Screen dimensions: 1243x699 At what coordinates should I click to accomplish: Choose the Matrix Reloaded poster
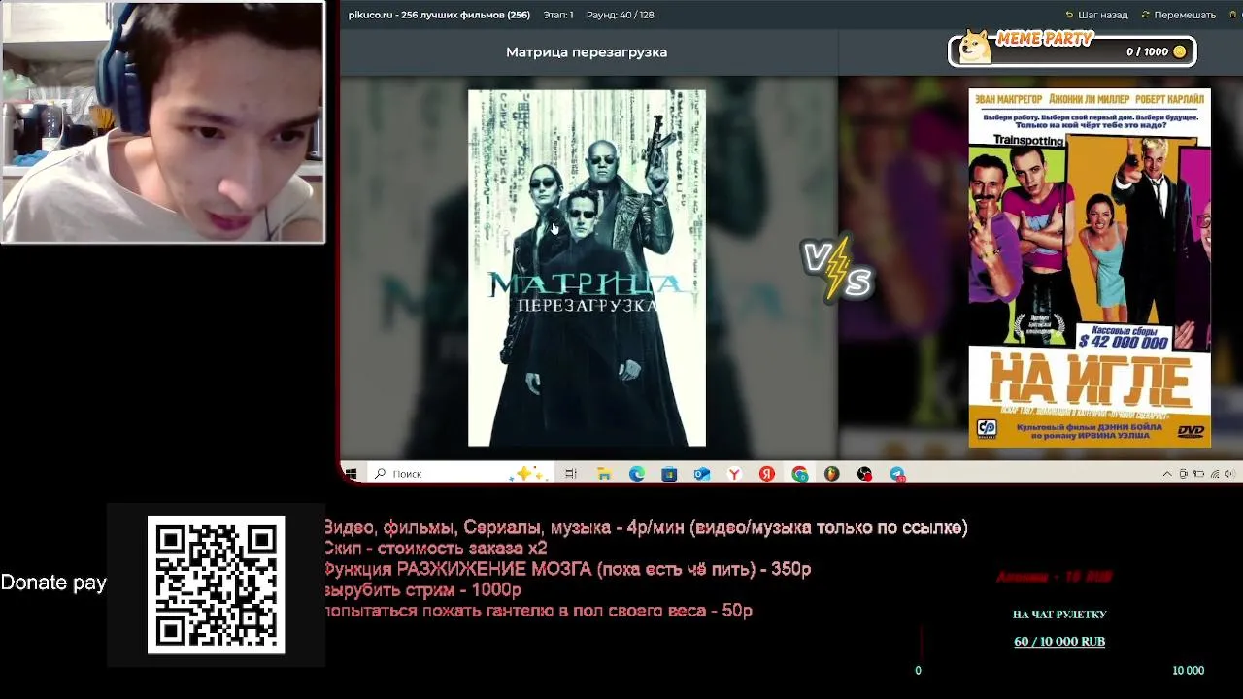[587, 268]
